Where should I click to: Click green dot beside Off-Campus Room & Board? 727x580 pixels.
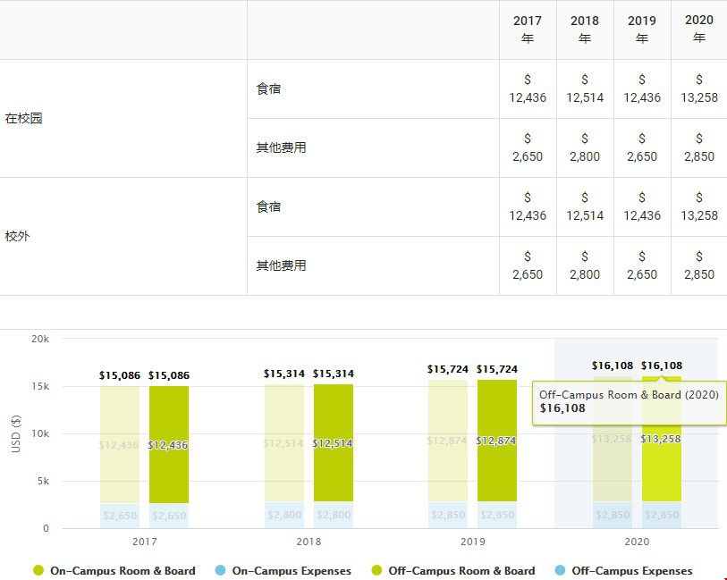[376, 570]
